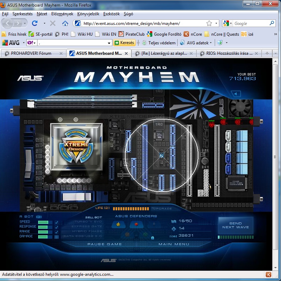Click the wave counter icon beside 16/50
281x281 pixels.
174,221
